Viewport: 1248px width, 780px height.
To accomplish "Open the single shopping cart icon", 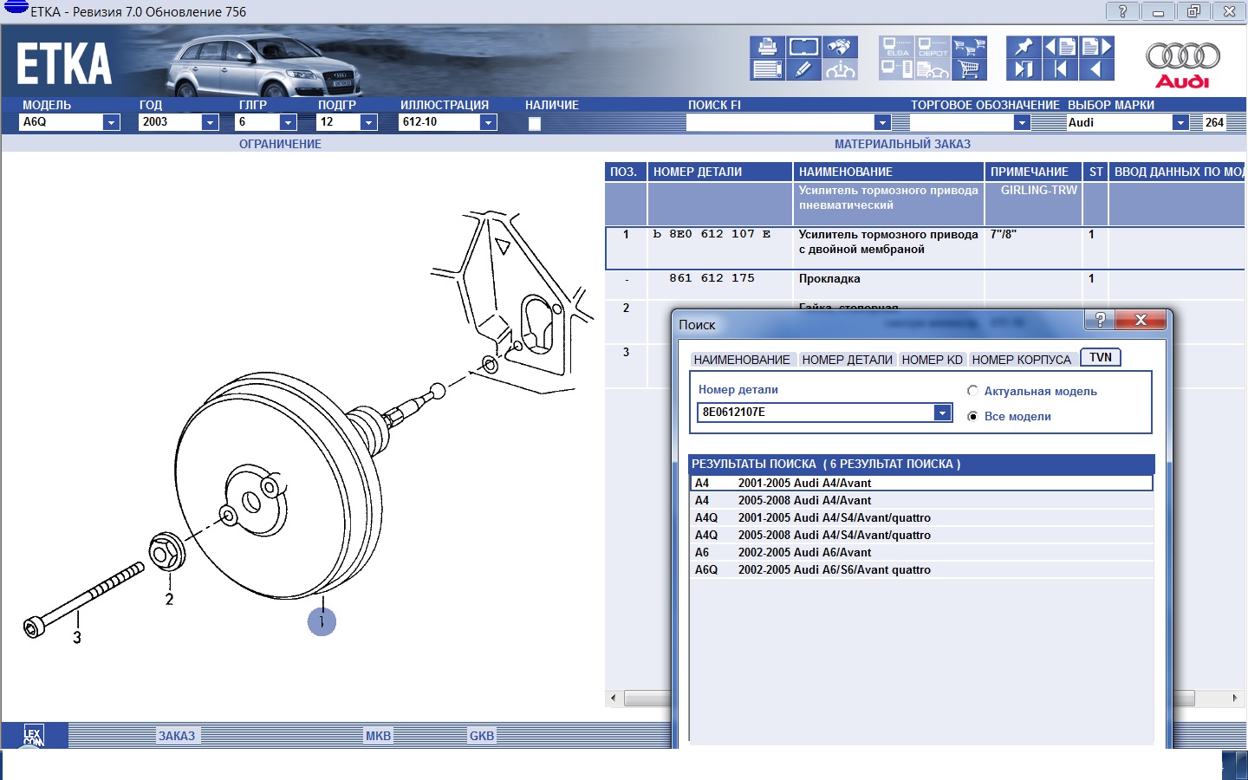I will [x=970, y=69].
